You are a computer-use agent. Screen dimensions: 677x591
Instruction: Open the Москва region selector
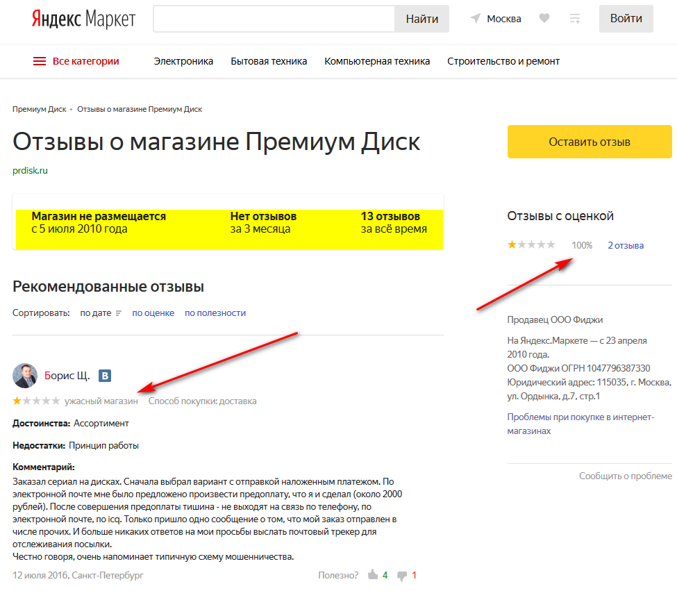coord(504,19)
